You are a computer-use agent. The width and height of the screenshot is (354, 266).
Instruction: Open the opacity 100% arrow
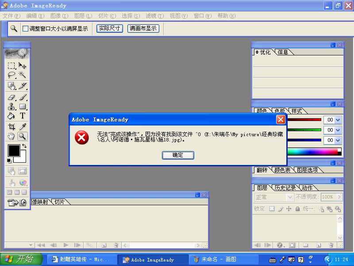tap(339, 197)
